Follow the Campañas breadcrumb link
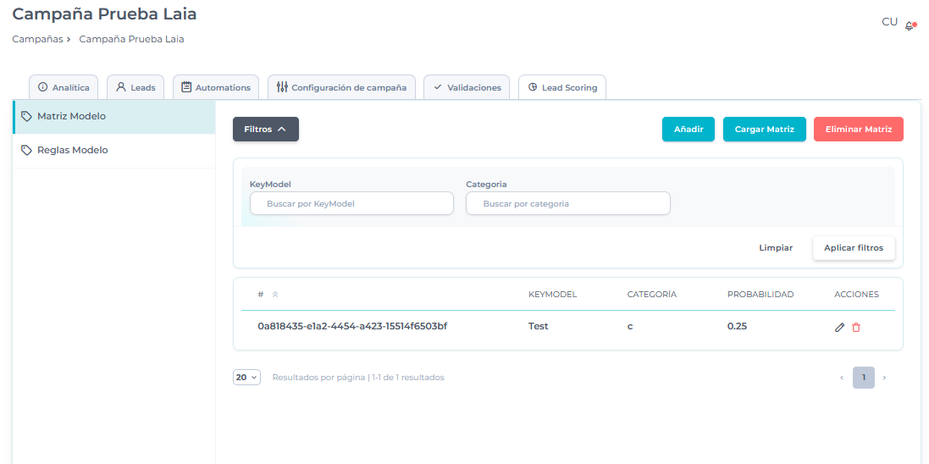This screenshot has height=464, width=929. point(37,39)
